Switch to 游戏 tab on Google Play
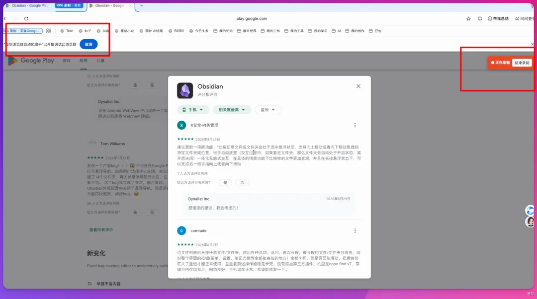Image resolution: width=537 pixels, height=299 pixels. [67, 61]
